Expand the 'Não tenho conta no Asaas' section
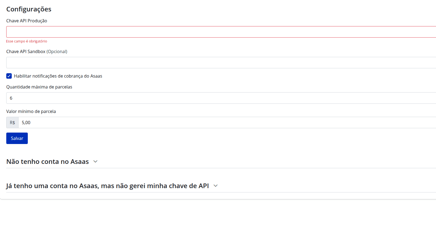 [48, 162]
